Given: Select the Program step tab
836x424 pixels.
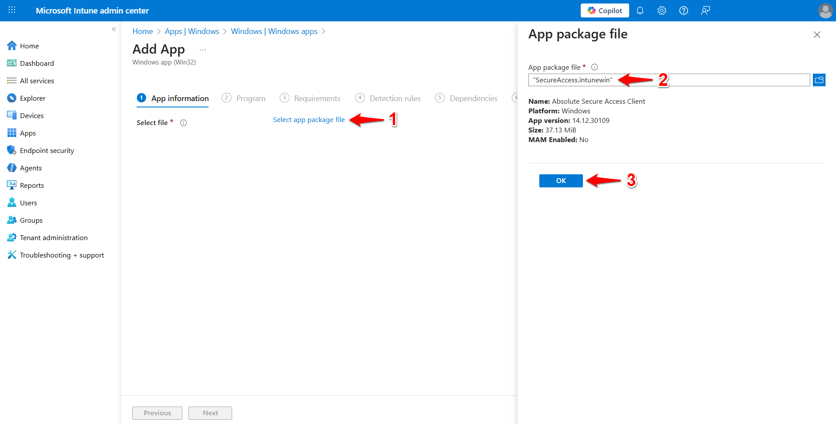Looking at the screenshot, I should click(x=243, y=98).
